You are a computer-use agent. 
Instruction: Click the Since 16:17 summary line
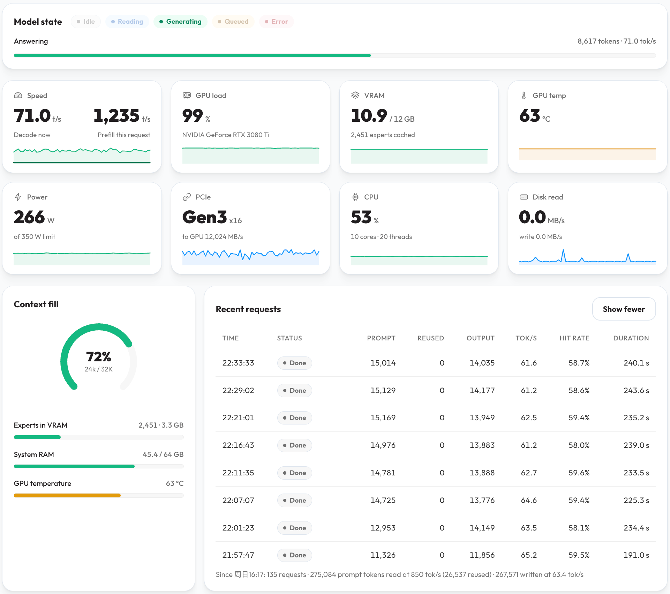tap(399, 574)
